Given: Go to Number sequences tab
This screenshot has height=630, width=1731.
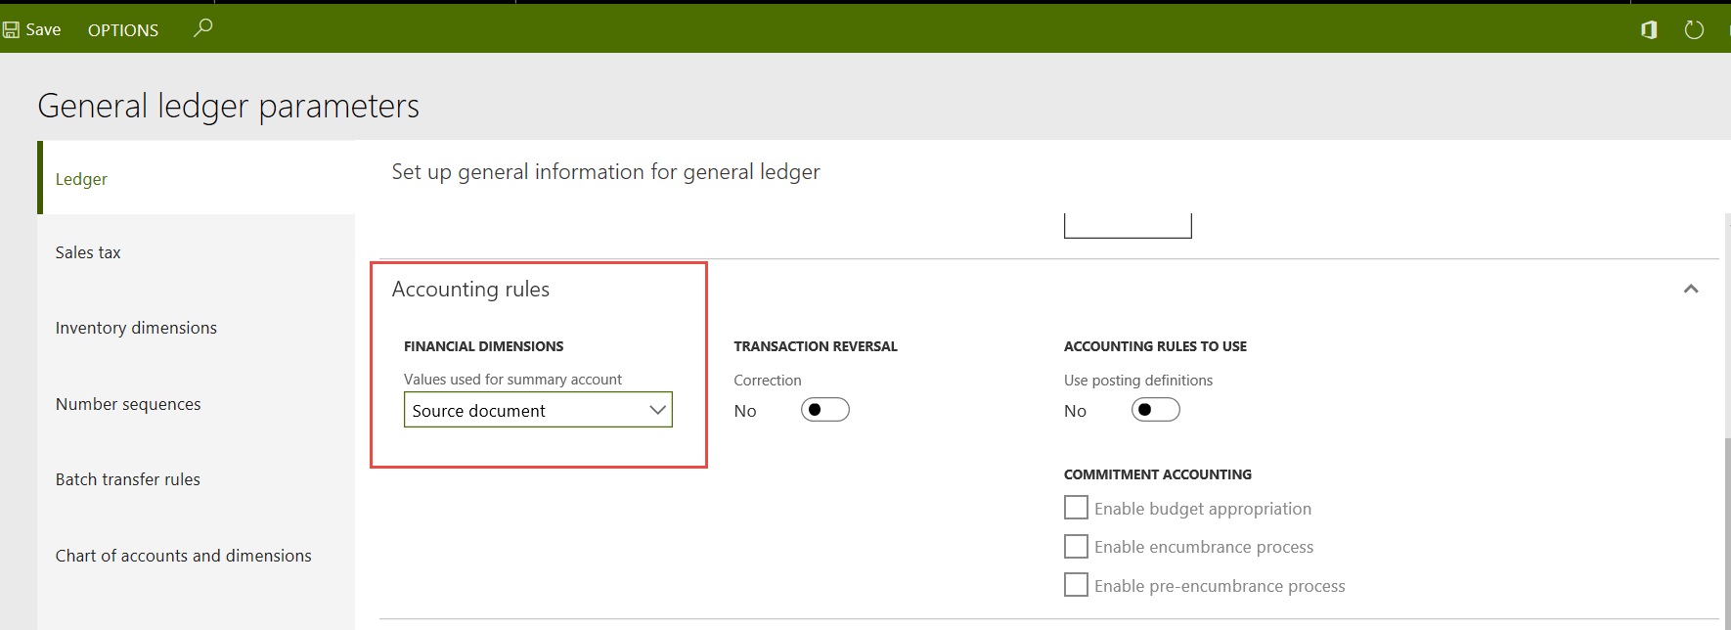Looking at the screenshot, I should [x=128, y=404].
